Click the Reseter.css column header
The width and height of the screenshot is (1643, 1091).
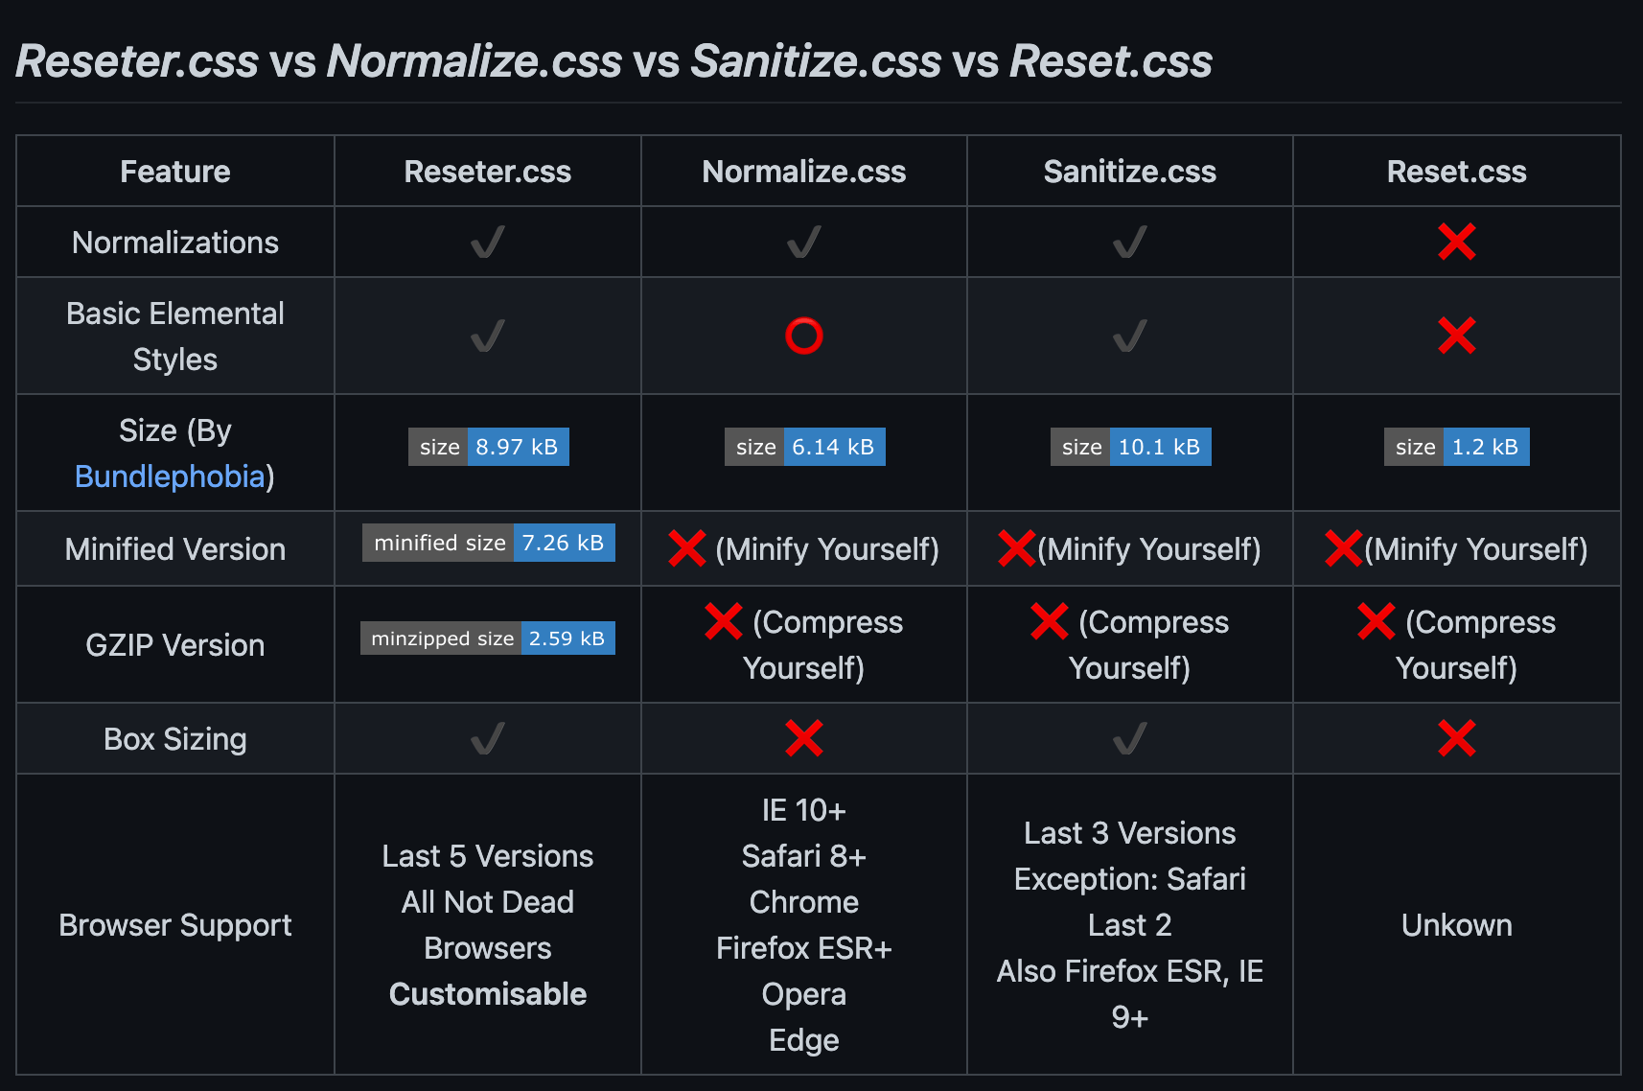pyautogui.click(x=487, y=172)
